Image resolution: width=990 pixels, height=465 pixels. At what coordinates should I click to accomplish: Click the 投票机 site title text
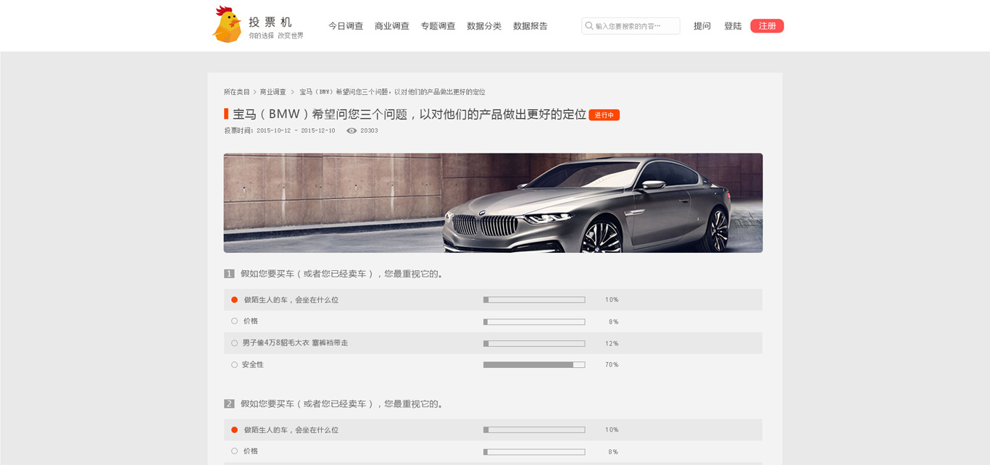point(270,22)
